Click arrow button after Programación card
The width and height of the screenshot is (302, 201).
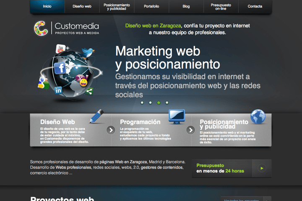[190, 130]
